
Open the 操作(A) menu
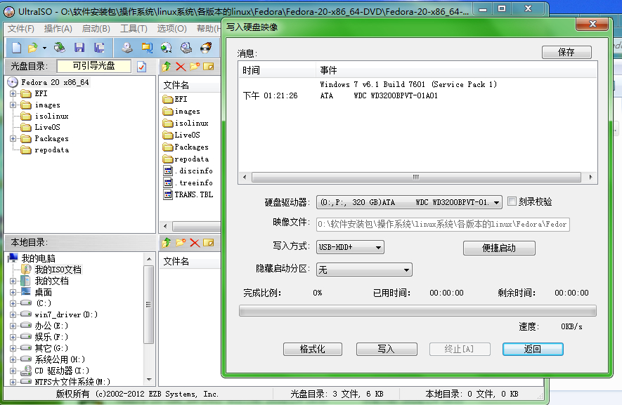[x=58, y=29]
